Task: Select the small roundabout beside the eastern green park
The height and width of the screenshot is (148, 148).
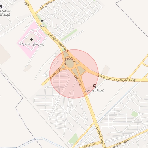Action: (x=140, y=114)
